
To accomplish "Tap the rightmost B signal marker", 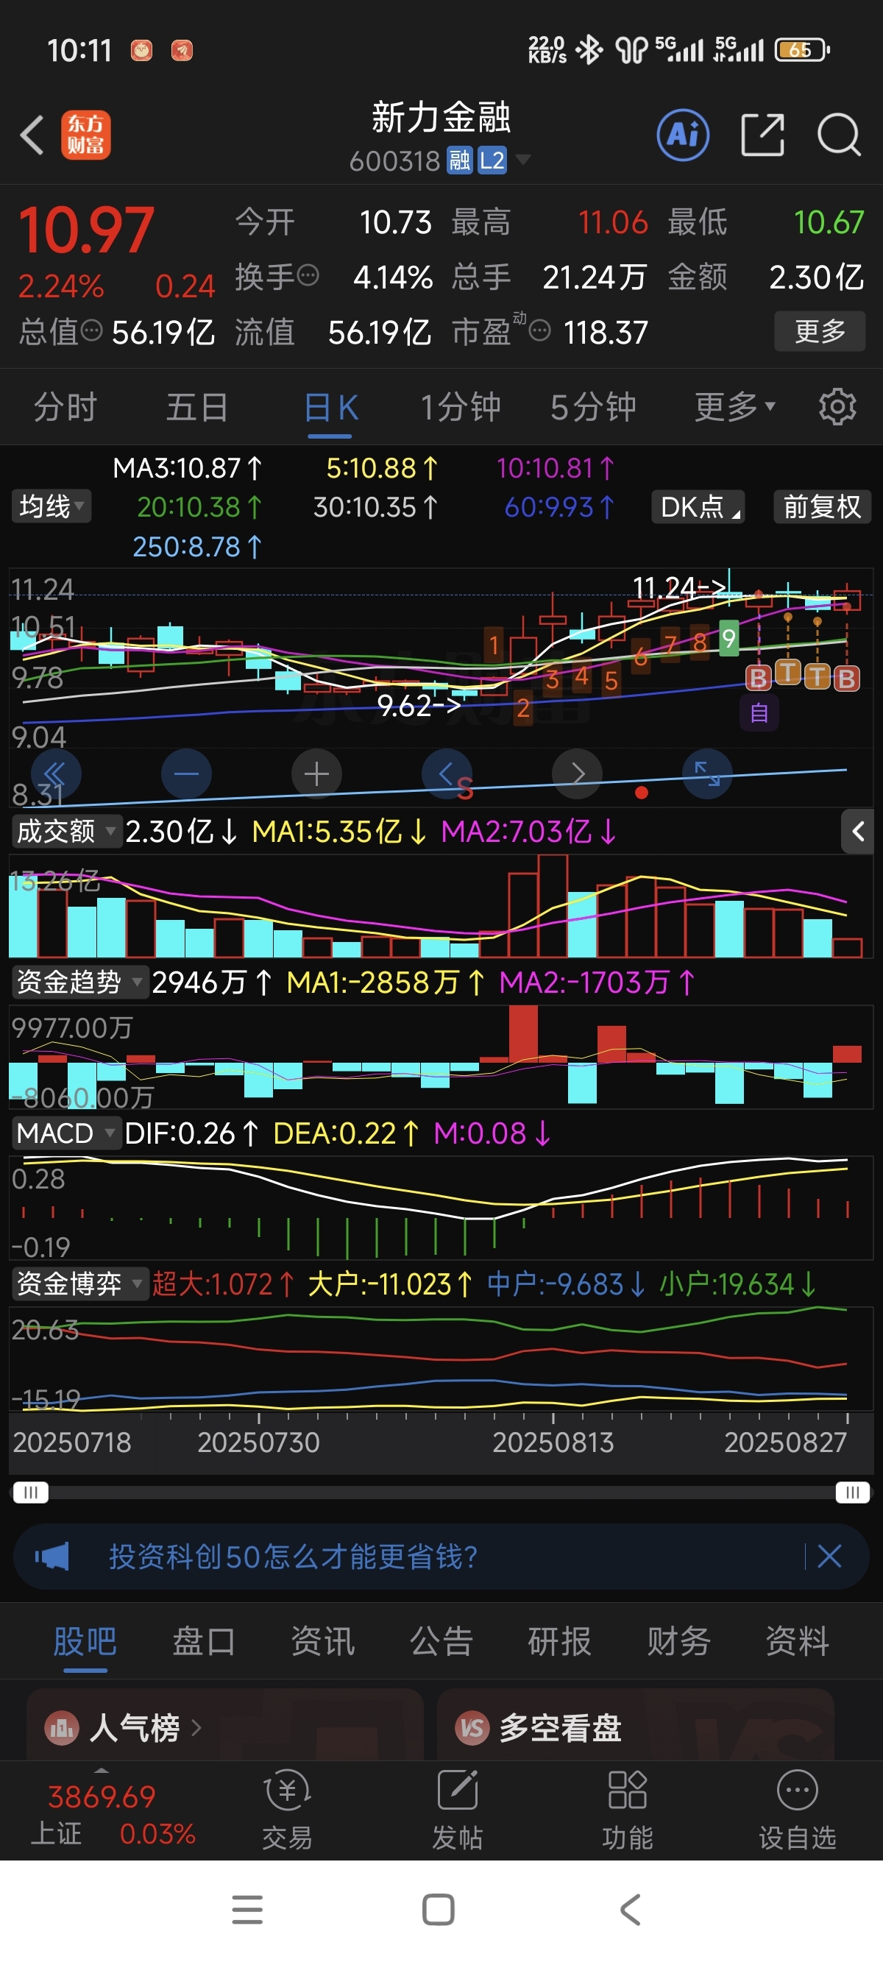I will point(846,678).
